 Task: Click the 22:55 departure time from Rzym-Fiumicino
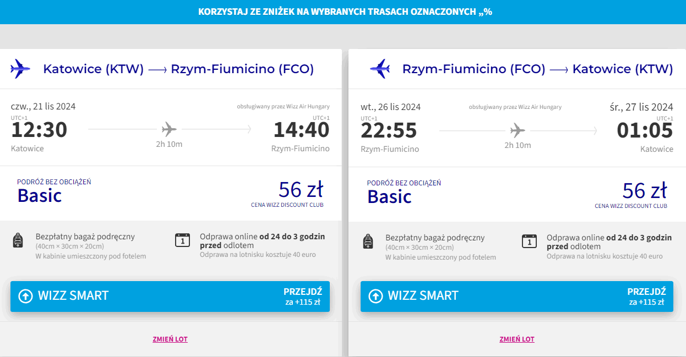point(389,131)
